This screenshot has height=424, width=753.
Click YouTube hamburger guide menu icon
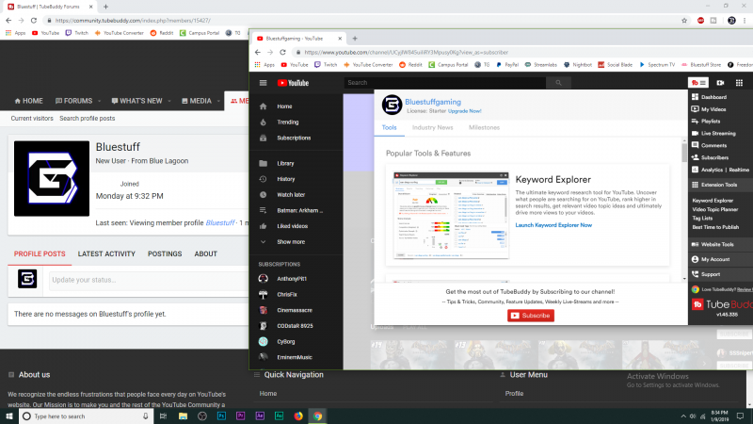263,83
